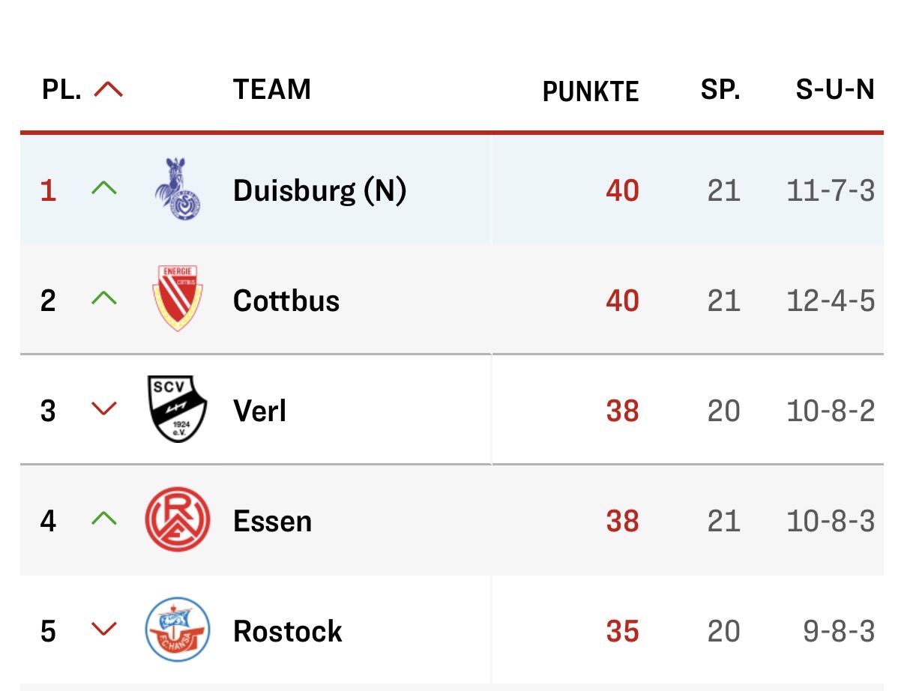Click the Hansa Rostock club crest

177,630
